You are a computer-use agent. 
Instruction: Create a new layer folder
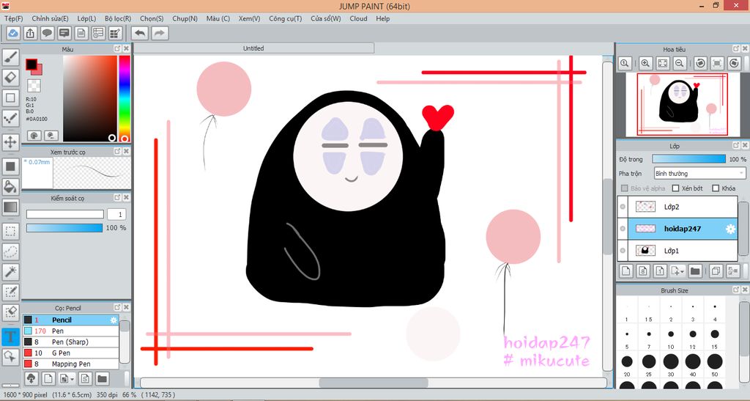coord(695,271)
